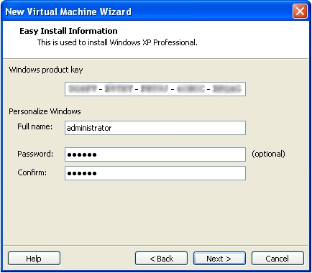
Task: Click the Full name input field
Action: point(155,128)
